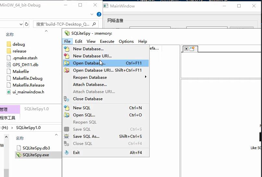
Task: Select the Makefile.Debug file
Action: point(27,78)
